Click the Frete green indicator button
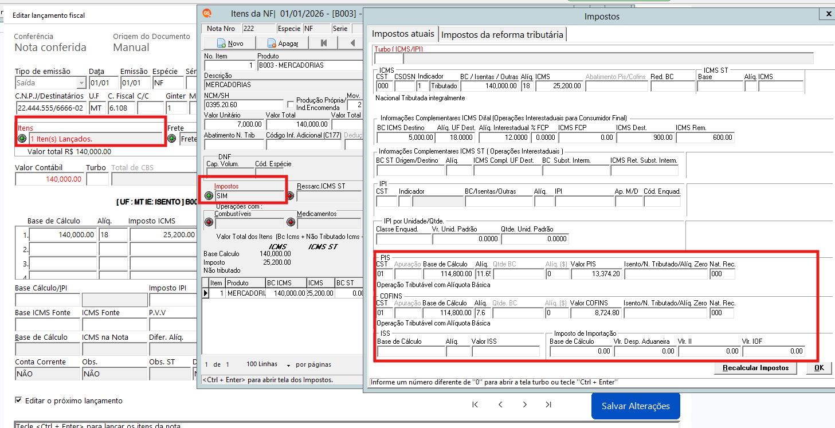835x428 pixels. click(x=171, y=139)
